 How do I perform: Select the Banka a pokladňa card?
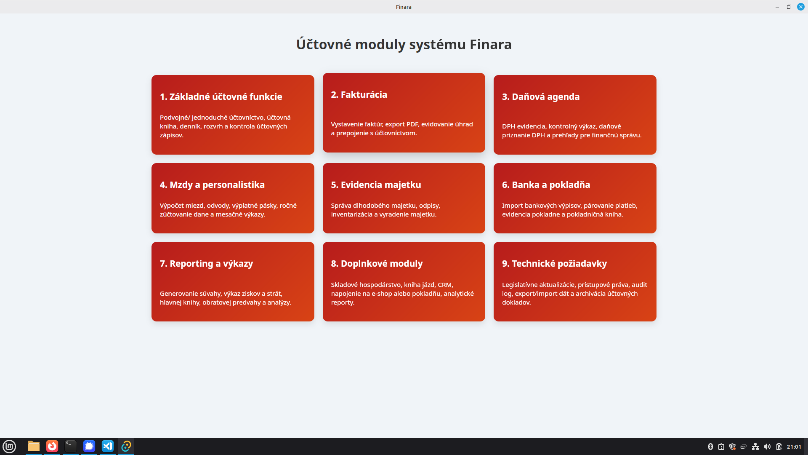click(575, 198)
